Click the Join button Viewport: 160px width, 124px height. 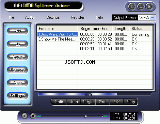(74, 102)
